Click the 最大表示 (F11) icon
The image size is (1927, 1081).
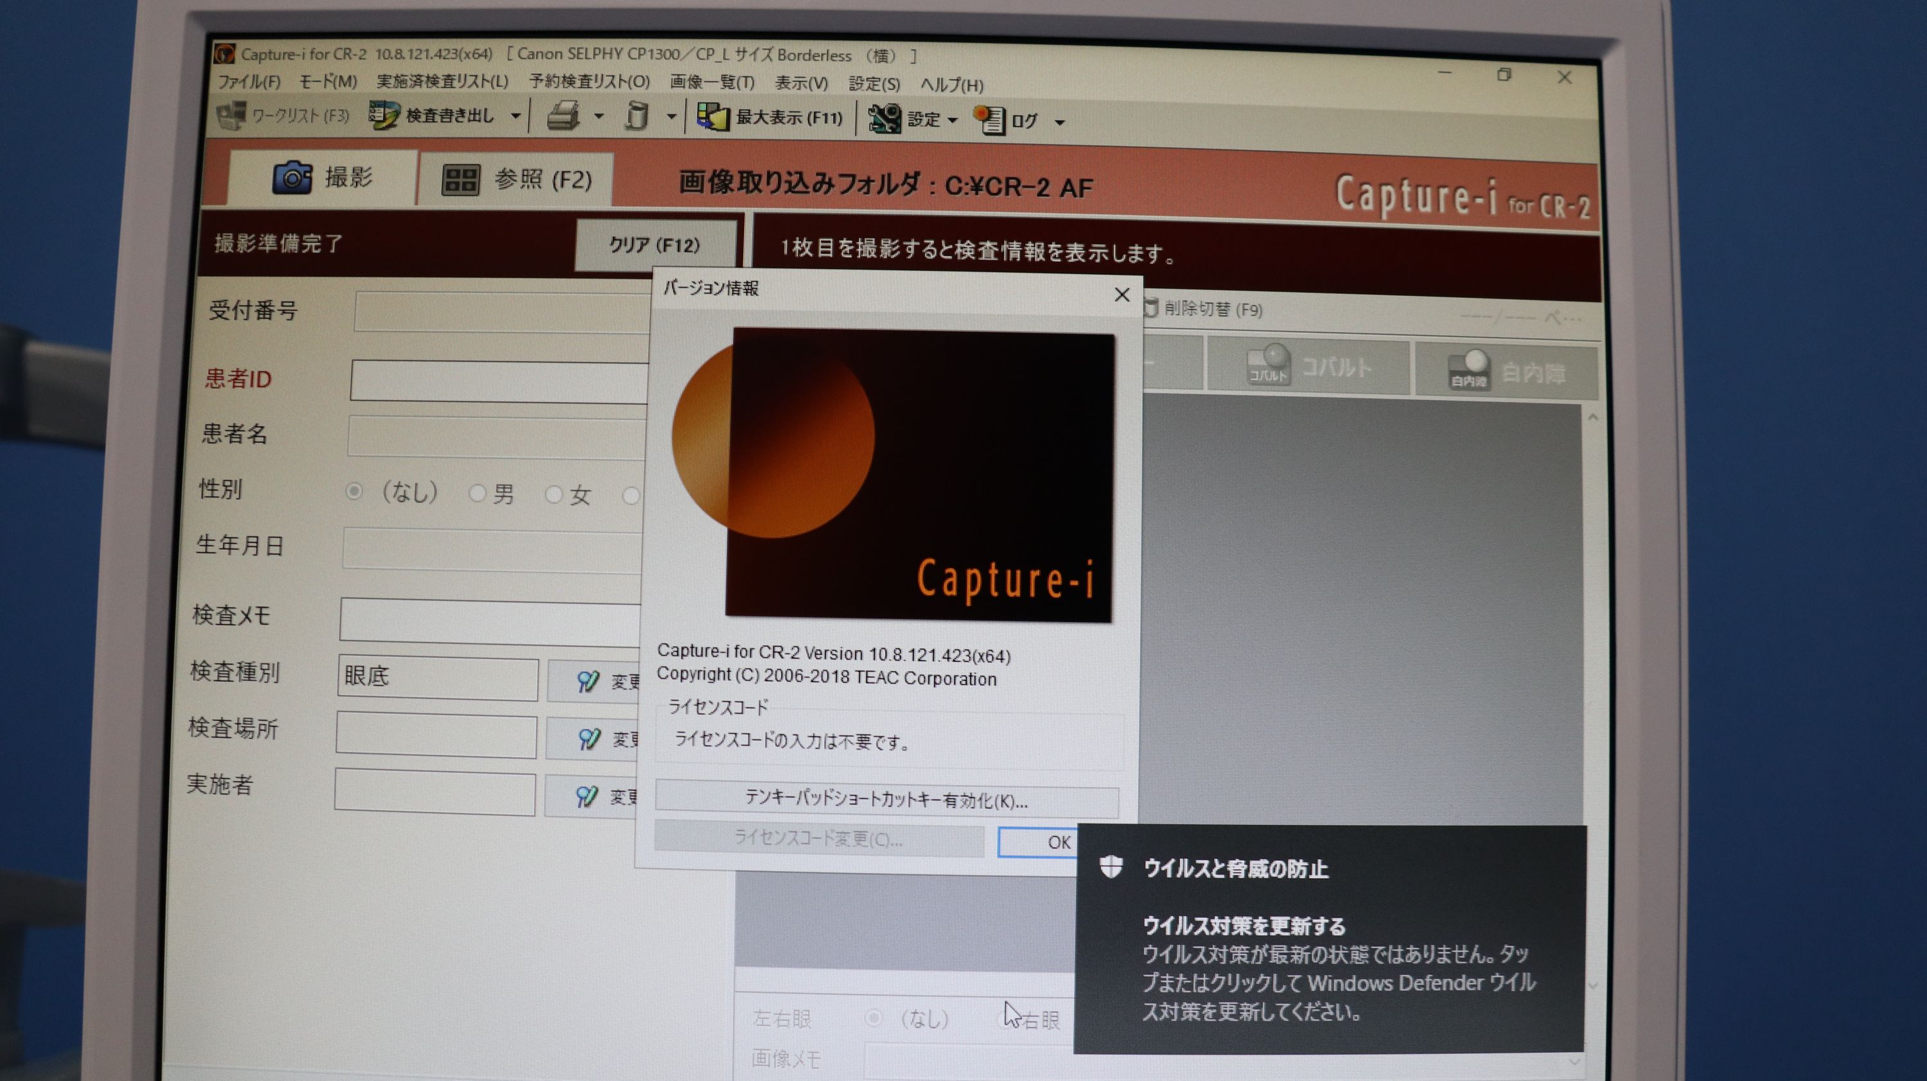(713, 117)
